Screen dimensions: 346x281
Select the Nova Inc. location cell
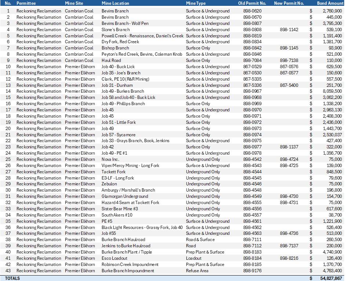pyautogui.click(x=110, y=159)
